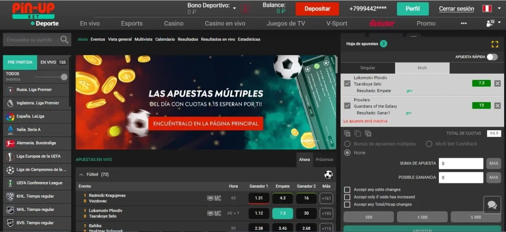
Task: Click UEFA Conference League trophy icon
Action: 10,183
